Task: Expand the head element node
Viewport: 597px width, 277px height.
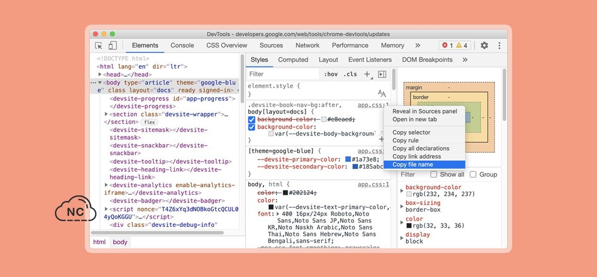Action: click(x=100, y=75)
